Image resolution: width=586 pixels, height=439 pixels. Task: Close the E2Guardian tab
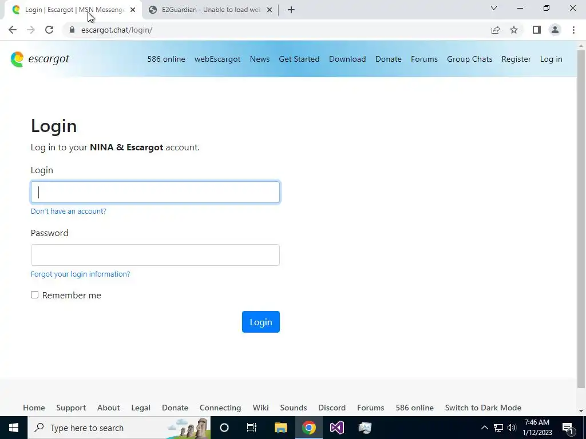270,10
